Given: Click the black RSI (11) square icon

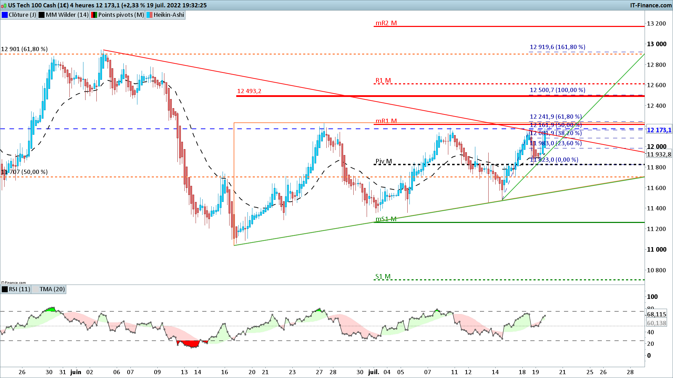Looking at the screenshot, I should pyautogui.click(x=5, y=289).
